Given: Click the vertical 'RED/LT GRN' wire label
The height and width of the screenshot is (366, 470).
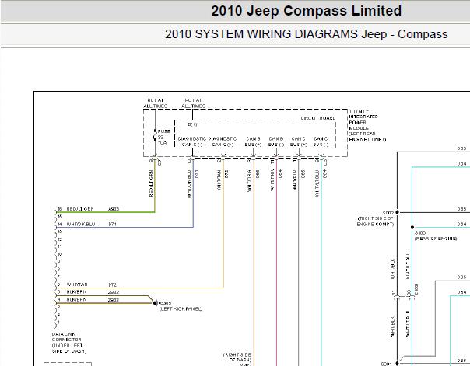Looking at the screenshot, I should tap(151, 183).
